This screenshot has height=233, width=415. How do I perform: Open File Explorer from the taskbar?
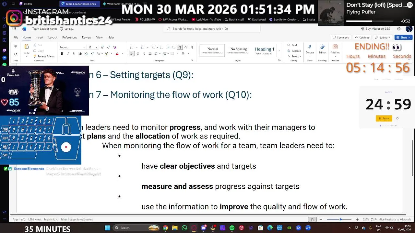[175, 228]
